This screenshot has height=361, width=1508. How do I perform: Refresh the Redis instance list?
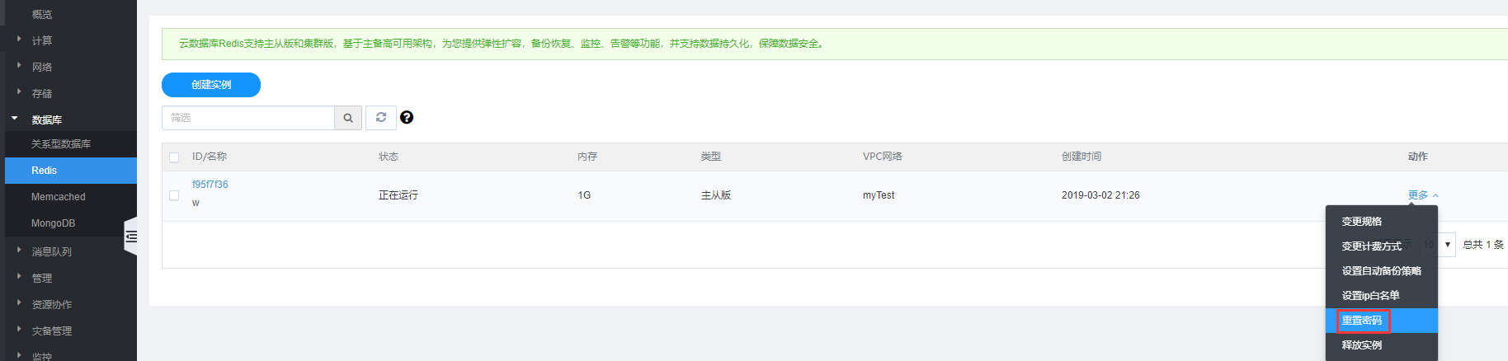[381, 118]
